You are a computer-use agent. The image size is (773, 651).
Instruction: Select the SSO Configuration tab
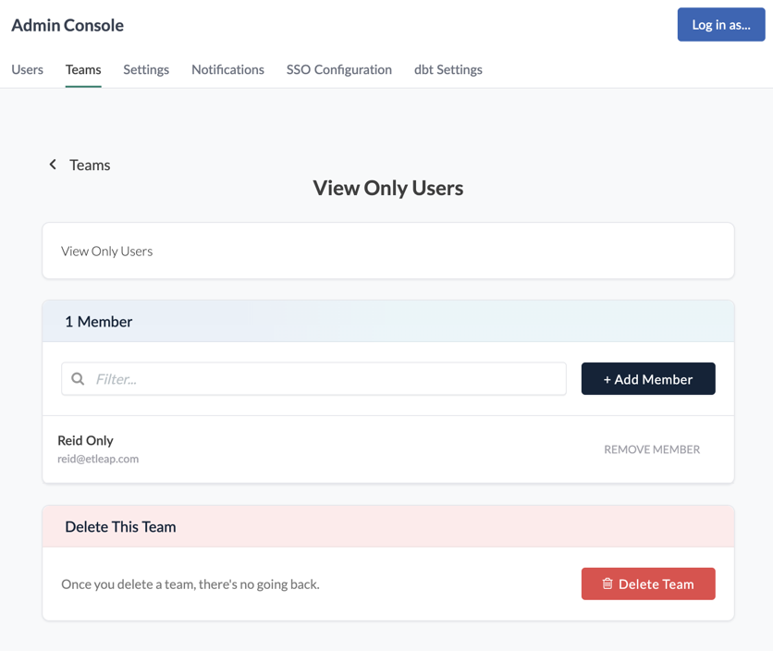point(338,69)
